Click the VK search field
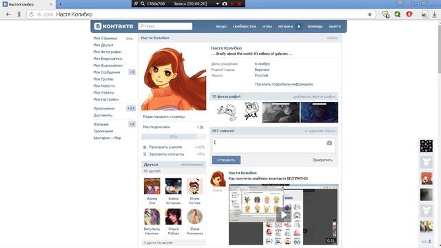Viewport: 441px width, 248px height. click(165, 26)
